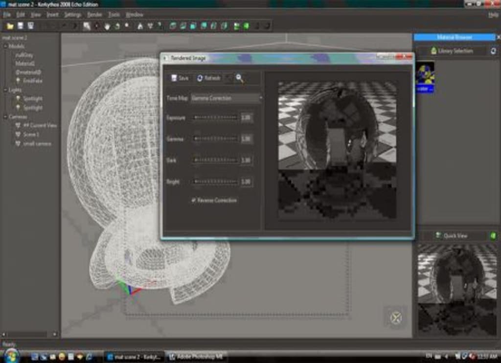Click the collapse arrow in Rendered Image title bar

[165, 58]
